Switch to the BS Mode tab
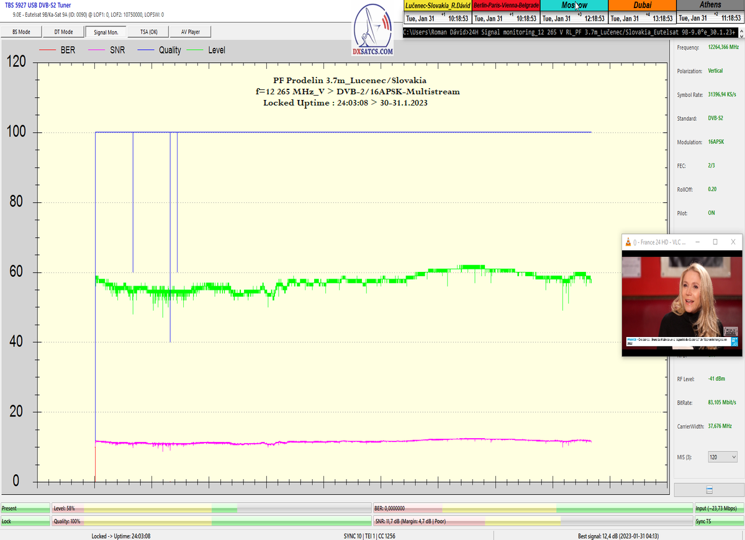This screenshot has width=745, height=540. [22, 32]
